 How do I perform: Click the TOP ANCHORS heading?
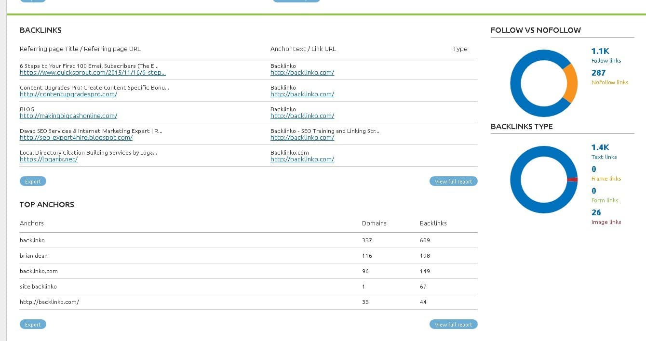pyautogui.click(x=47, y=205)
